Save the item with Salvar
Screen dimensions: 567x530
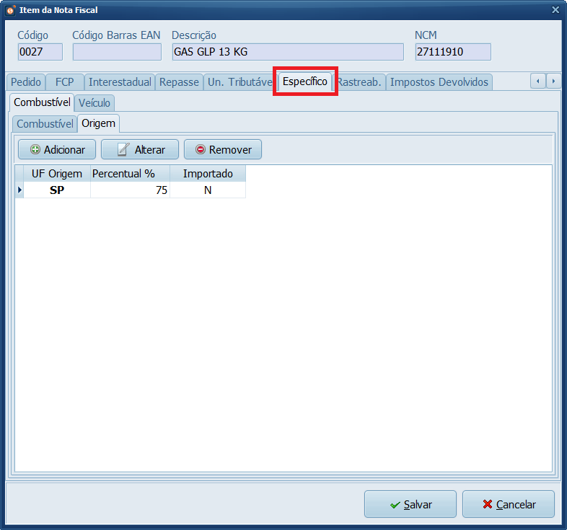click(x=410, y=505)
